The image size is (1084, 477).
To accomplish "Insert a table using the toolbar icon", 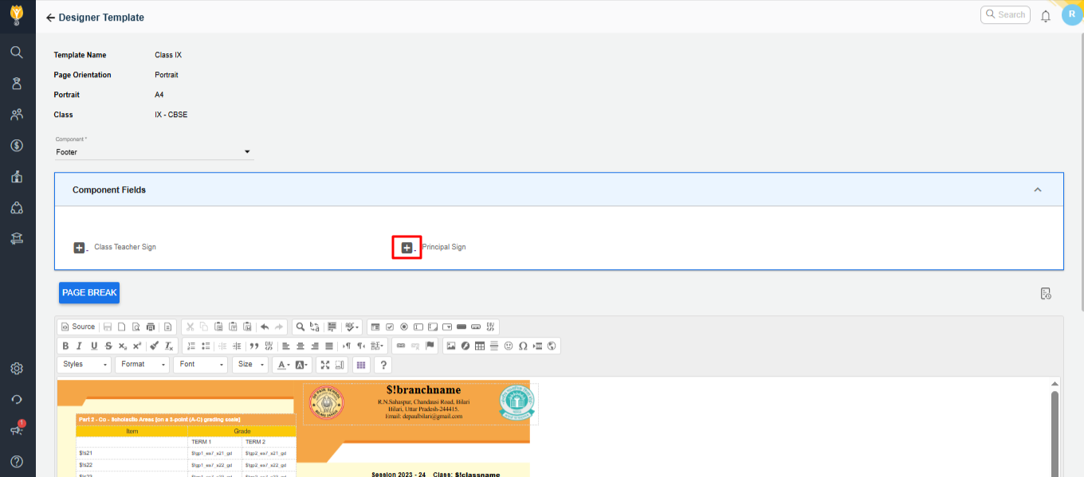I will click(479, 346).
